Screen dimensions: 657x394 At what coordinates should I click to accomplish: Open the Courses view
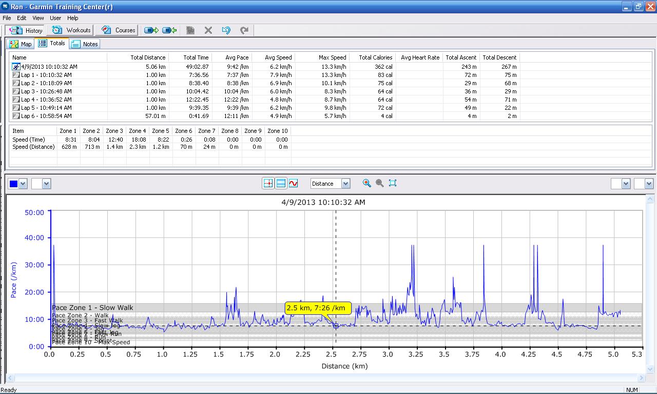tap(118, 30)
